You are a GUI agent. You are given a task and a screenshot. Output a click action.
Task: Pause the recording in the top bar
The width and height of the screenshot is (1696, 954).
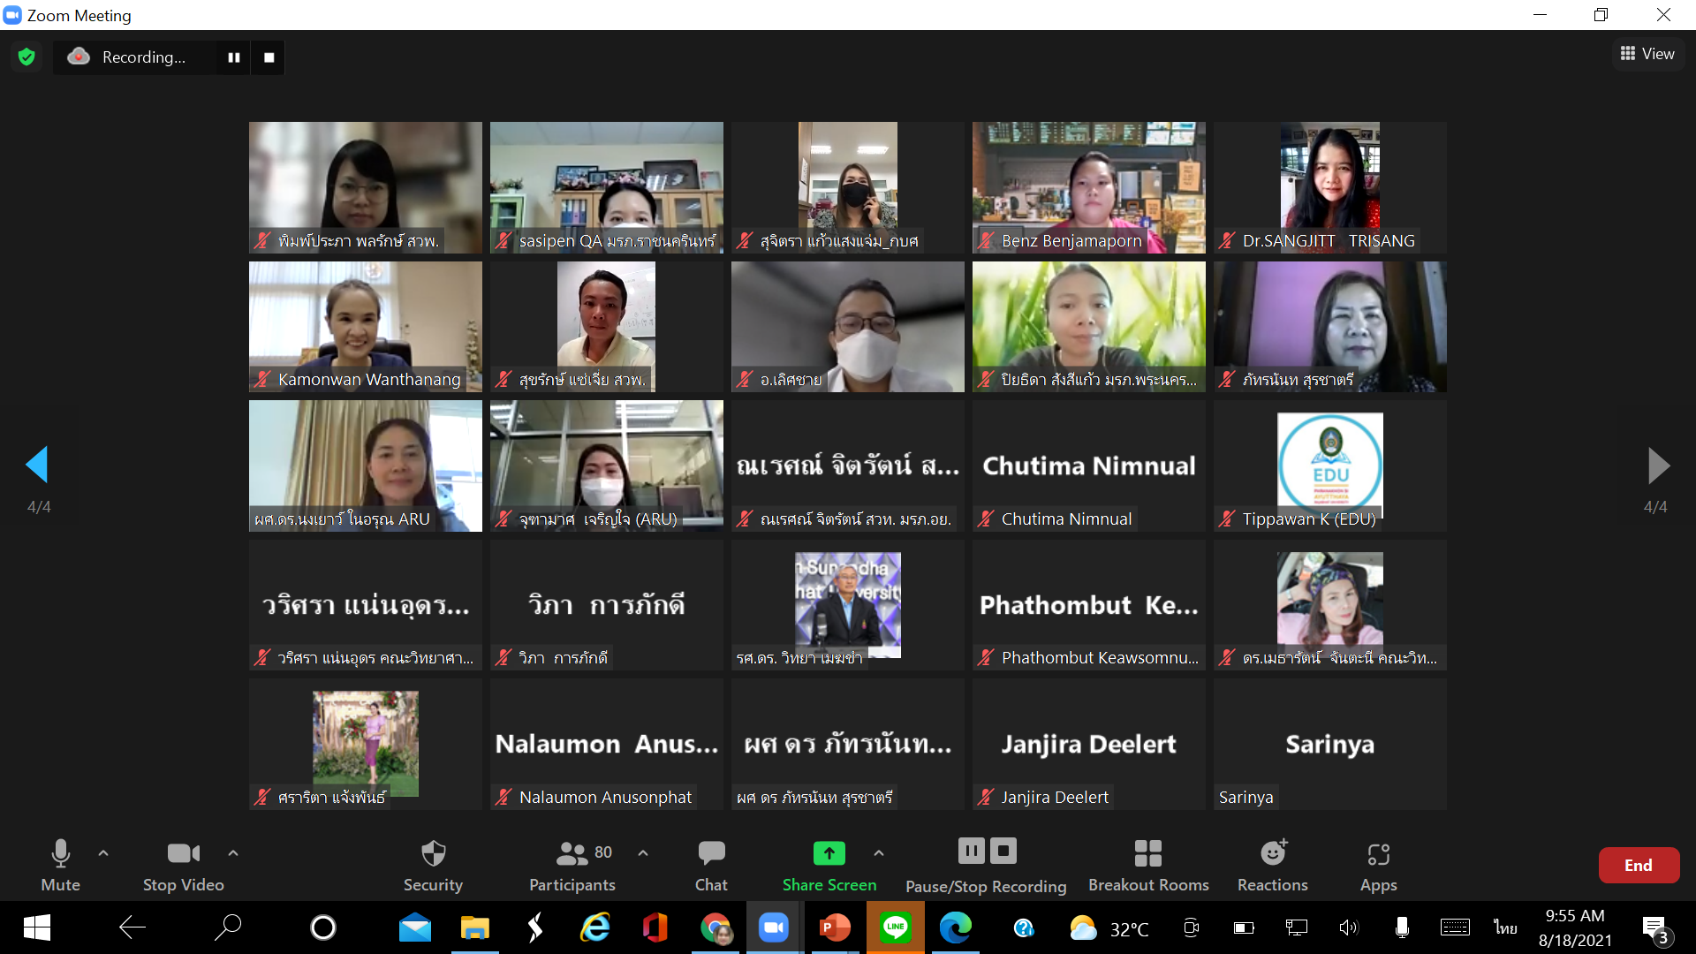[234, 57]
